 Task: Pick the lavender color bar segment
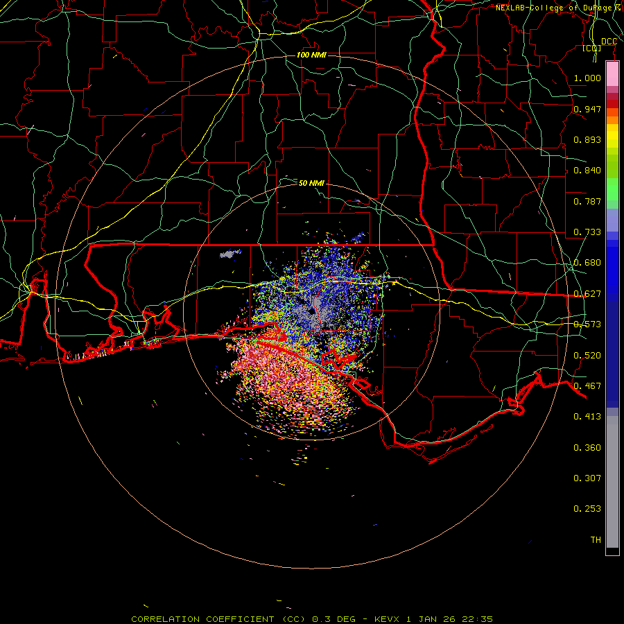pos(612,220)
